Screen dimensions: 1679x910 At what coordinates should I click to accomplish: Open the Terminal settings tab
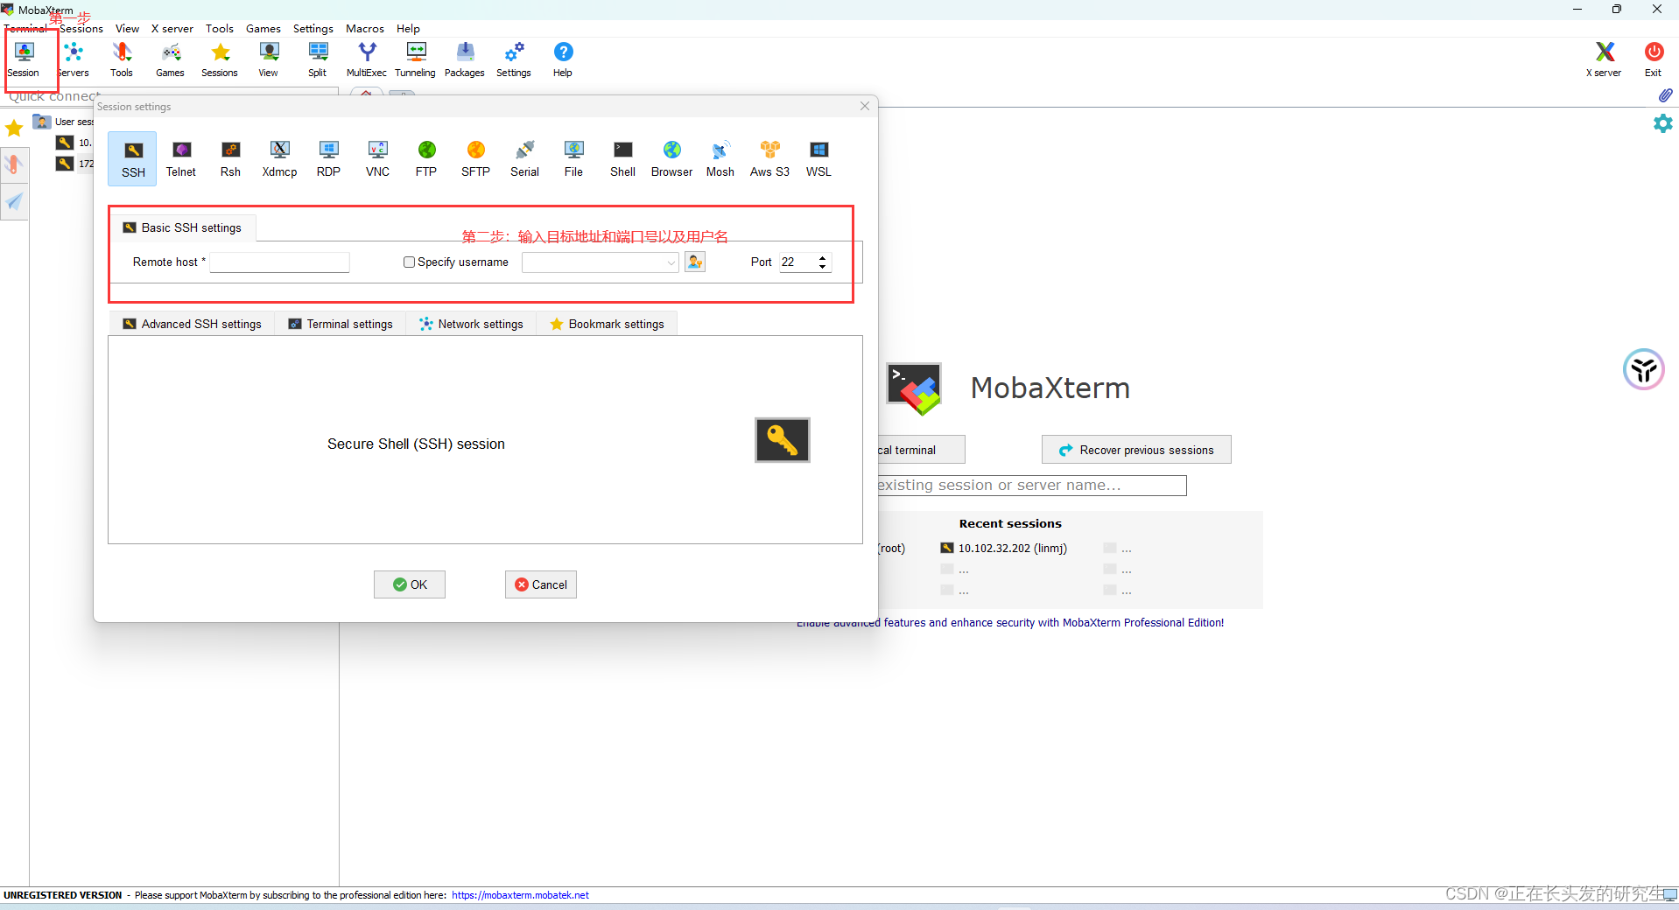(341, 324)
